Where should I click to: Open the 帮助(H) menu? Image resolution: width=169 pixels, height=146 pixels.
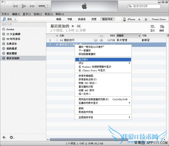point(60,14)
